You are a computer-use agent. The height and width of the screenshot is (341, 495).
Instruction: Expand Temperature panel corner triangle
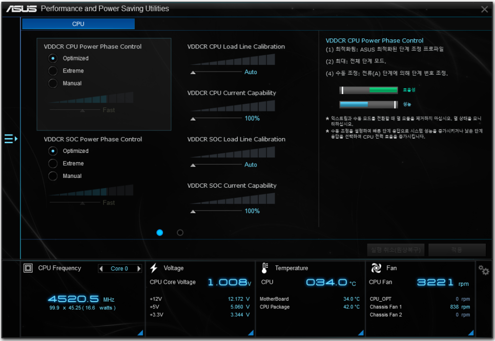pyautogui.click(x=361, y=332)
